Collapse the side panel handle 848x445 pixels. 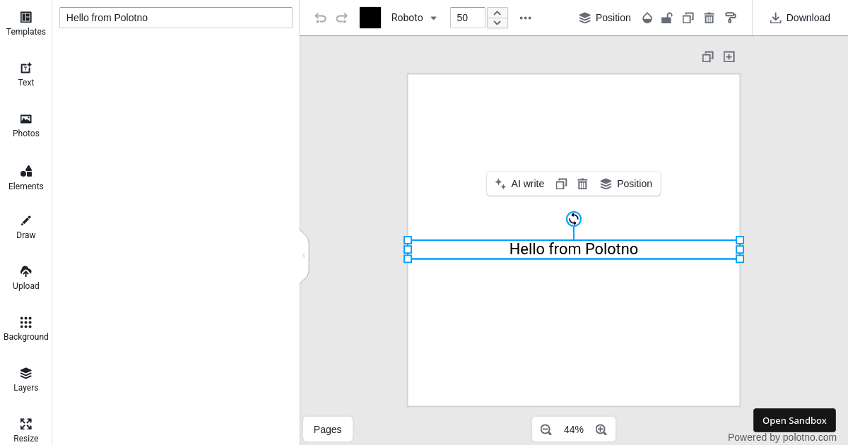tap(304, 256)
